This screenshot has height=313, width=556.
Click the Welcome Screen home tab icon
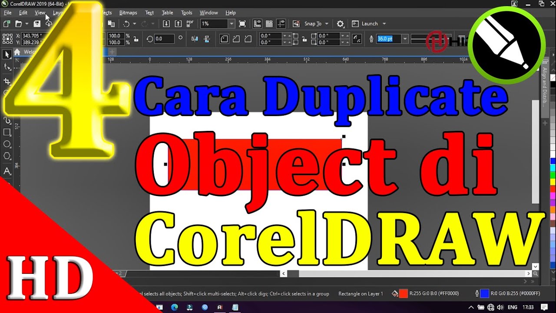(x=17, y=52)
